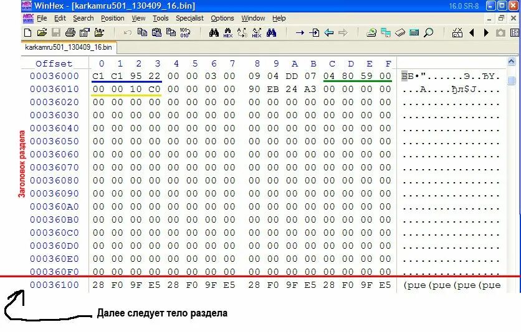Select the karkamru501_130409_16.bin tab

pos(69,47)
